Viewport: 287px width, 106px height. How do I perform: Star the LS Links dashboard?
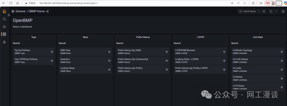tap(282, 70)
